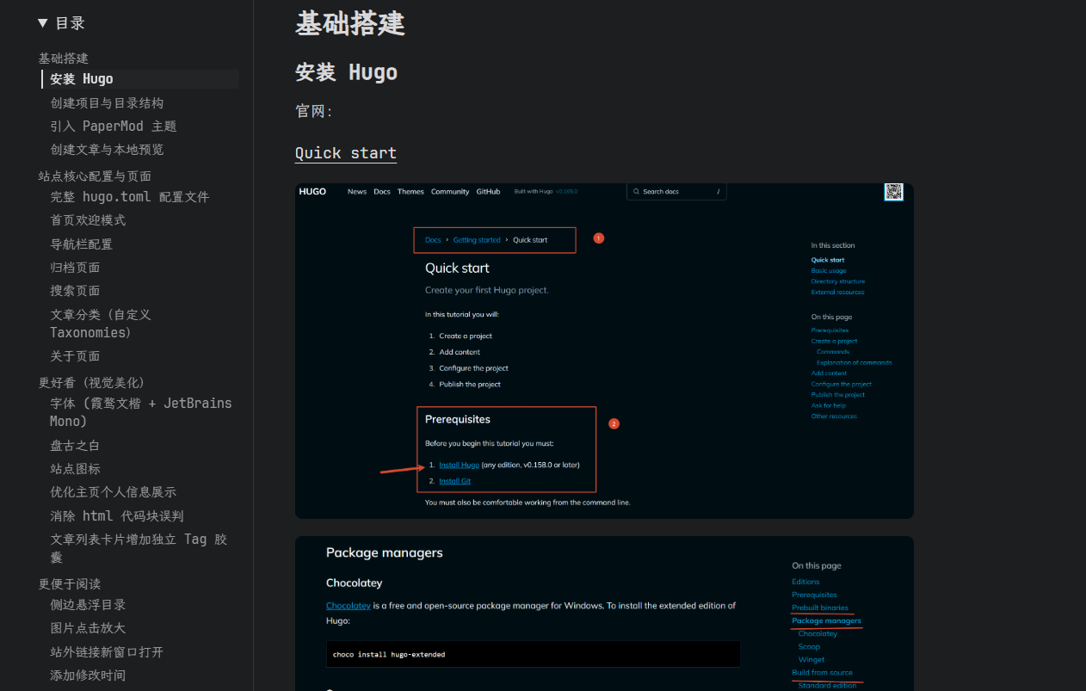The height and width of the screenshot is (691, 1086).
Task: Jump to 更便于阅读 chapter
Action: click(70, 584)
